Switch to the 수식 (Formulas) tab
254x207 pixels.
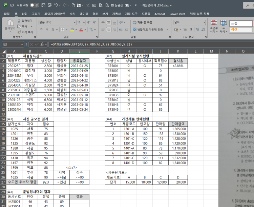72,14
